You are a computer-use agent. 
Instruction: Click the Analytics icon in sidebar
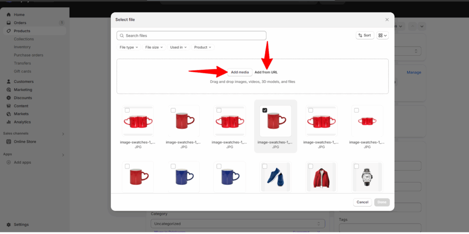coord(9,122)
